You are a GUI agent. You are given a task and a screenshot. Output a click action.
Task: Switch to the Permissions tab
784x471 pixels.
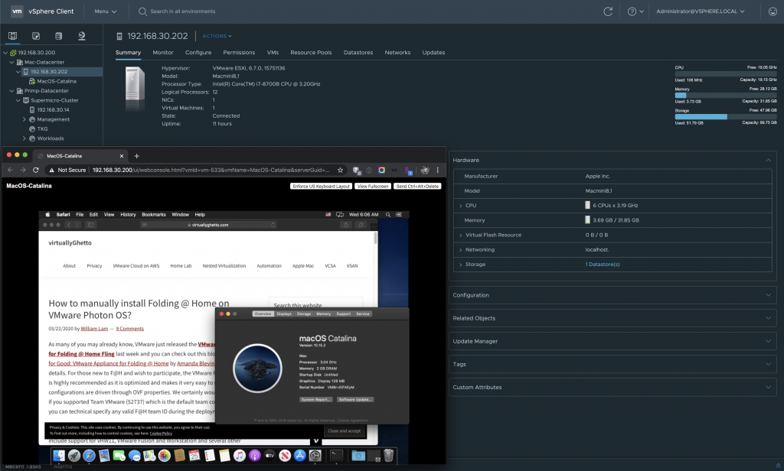click(x=239, y=53)
